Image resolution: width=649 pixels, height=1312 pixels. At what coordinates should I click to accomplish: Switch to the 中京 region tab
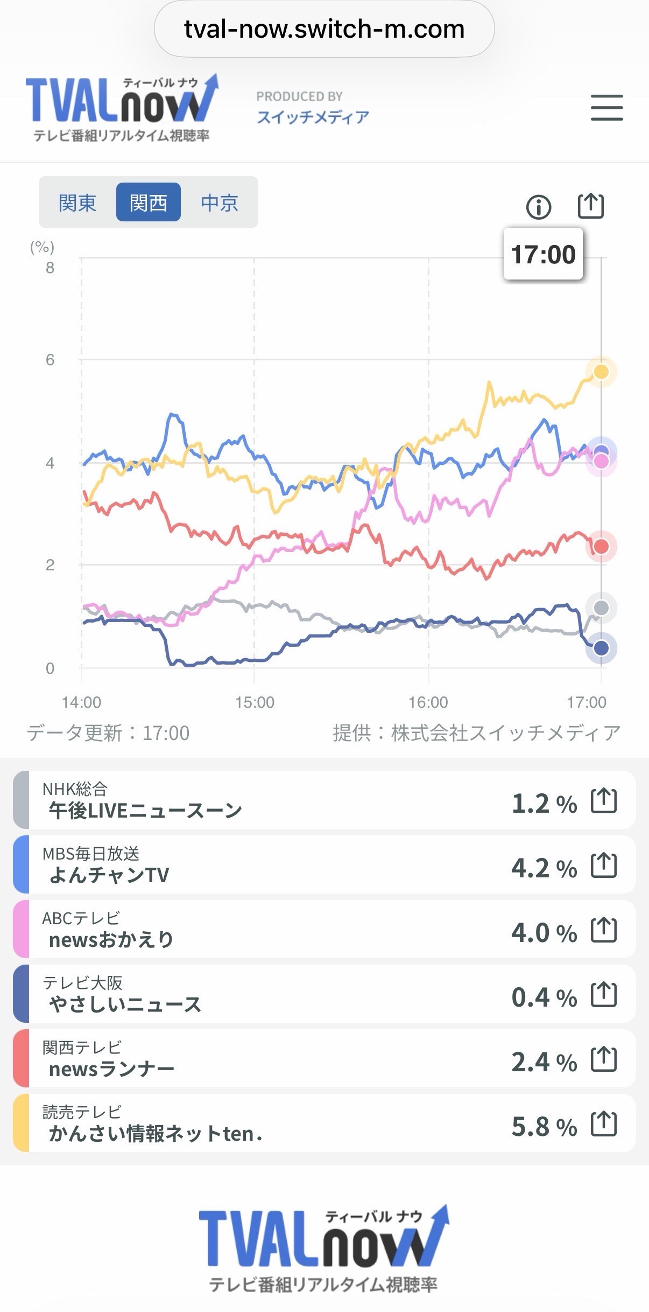tap(220, 203)
